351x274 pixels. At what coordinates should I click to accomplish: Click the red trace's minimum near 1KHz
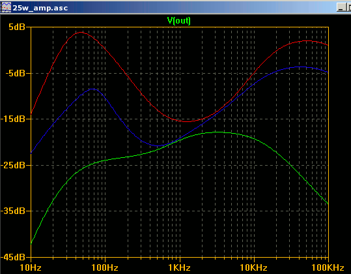point(187,121)
